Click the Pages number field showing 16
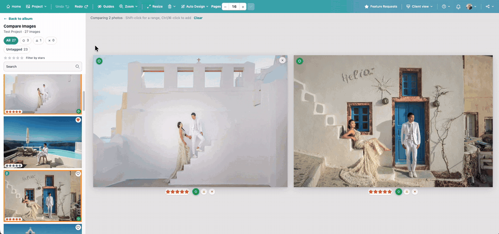 (x=234, y=7)
